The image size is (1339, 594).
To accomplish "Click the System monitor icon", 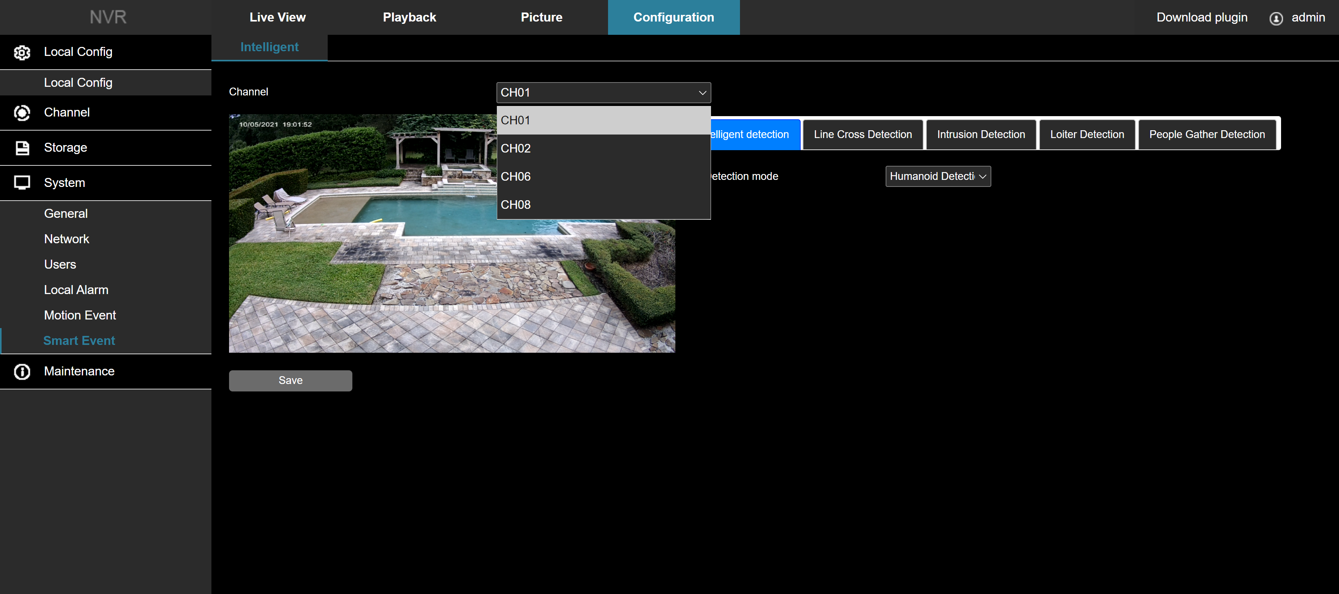I will [22, 183].
